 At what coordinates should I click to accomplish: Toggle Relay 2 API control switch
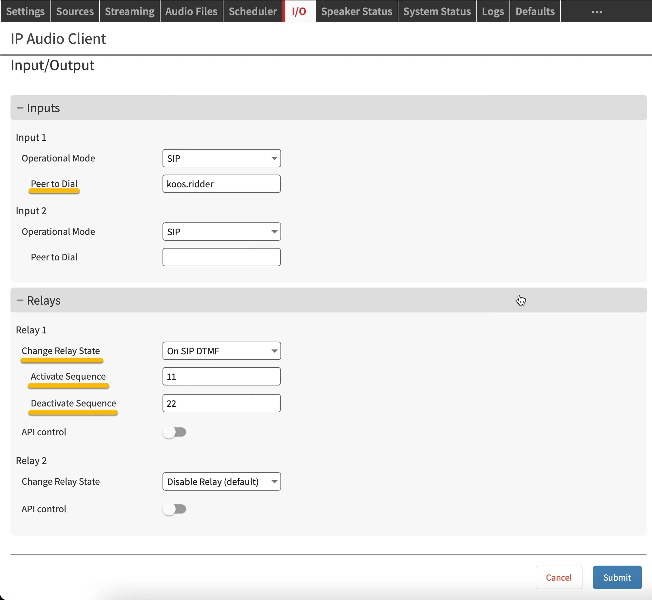point(175,509)
